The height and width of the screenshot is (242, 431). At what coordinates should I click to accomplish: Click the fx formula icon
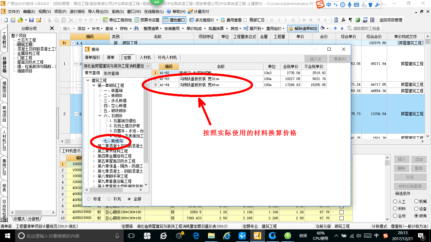click(343, 20)
